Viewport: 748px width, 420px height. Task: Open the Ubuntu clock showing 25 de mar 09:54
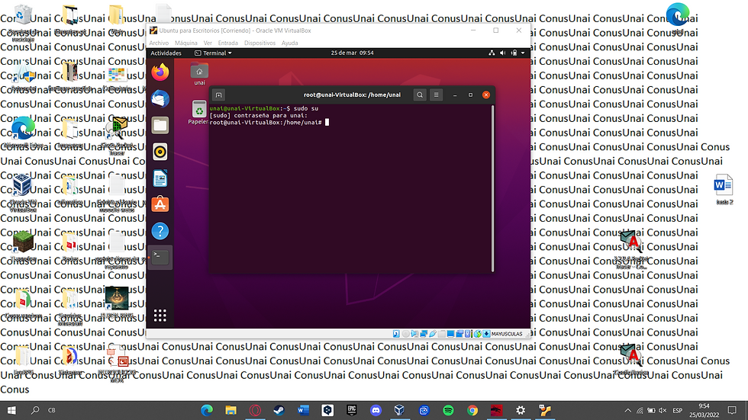point(352,53)
